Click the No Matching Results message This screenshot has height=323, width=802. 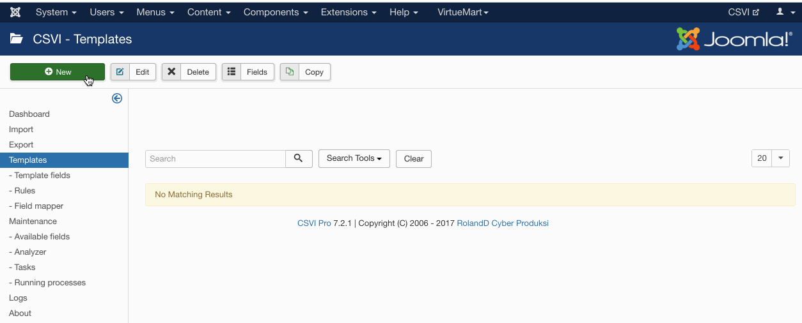(470, 195)
